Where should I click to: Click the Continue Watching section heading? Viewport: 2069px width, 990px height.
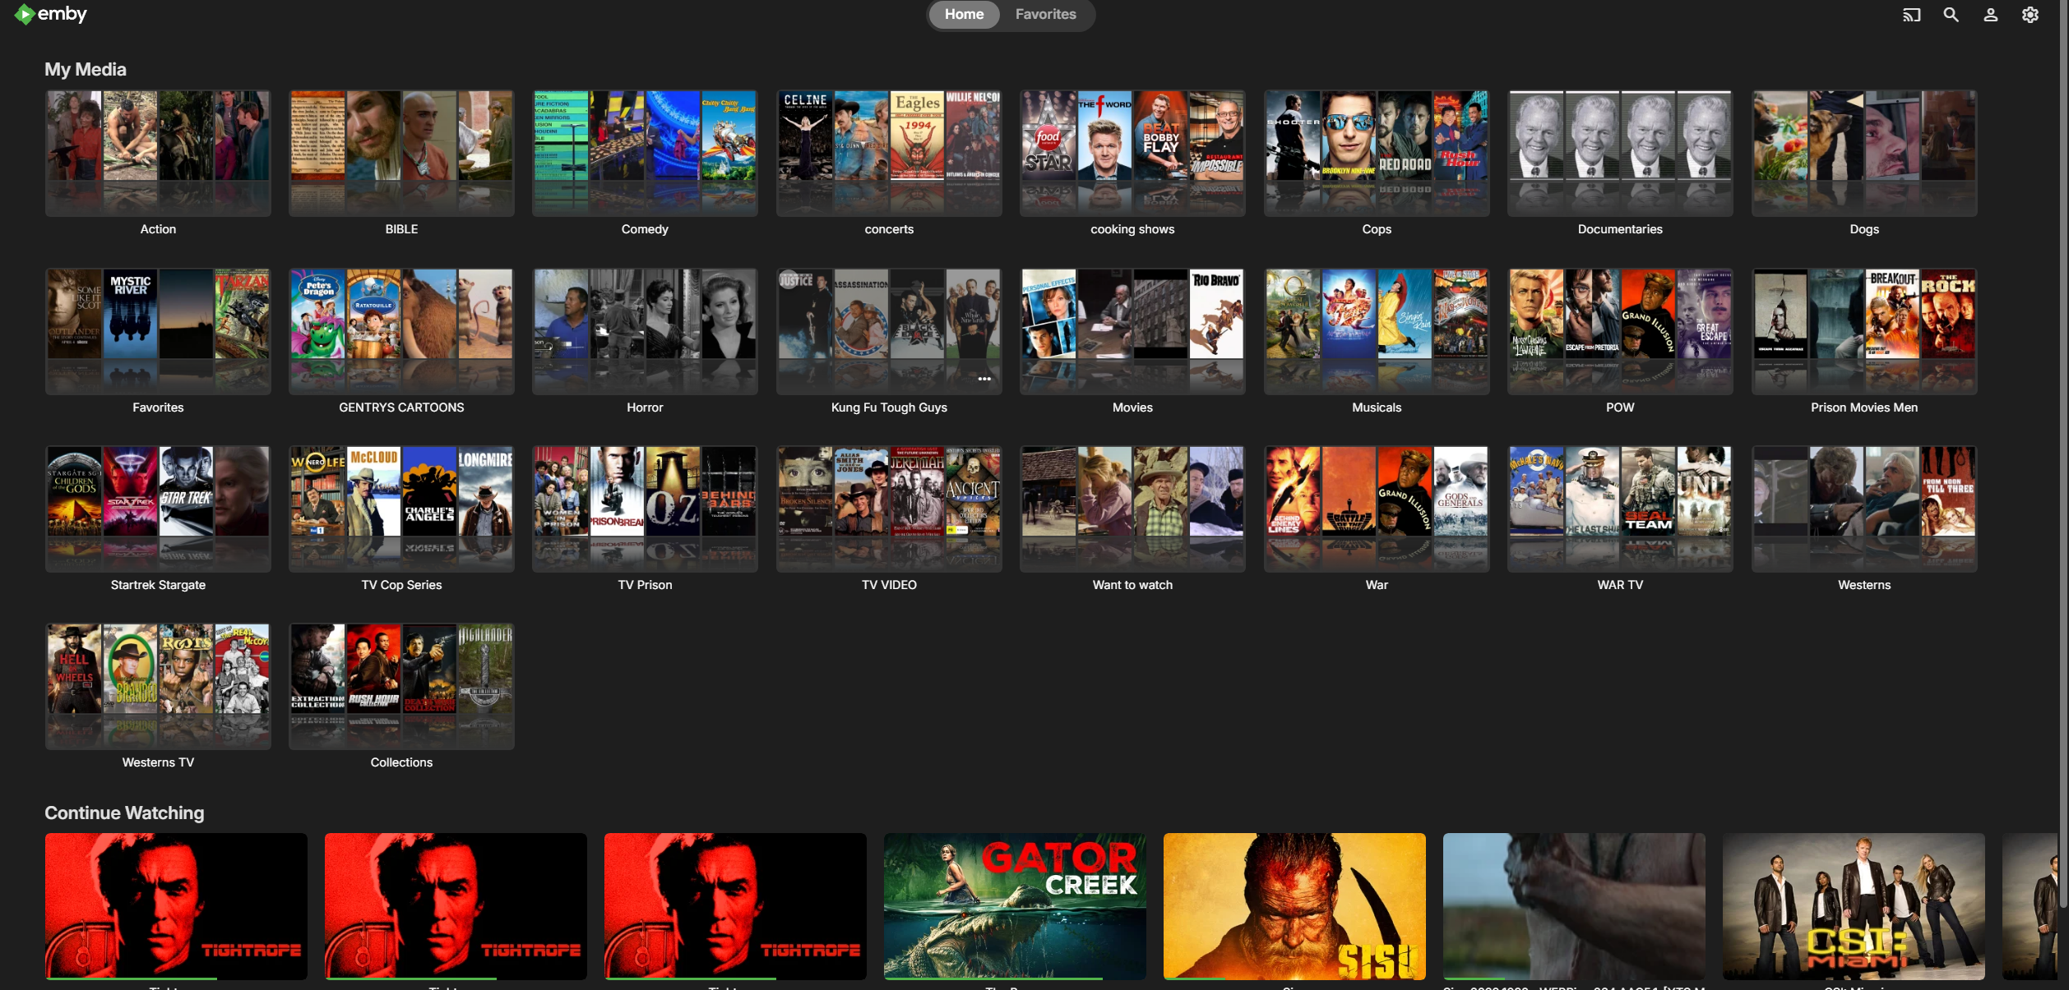124,813
